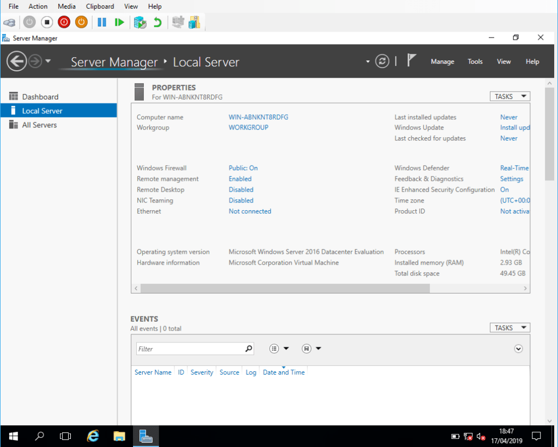Expand the events filter chevron
This screenshot has width=558, height=447.
click(x=518, y=349)
